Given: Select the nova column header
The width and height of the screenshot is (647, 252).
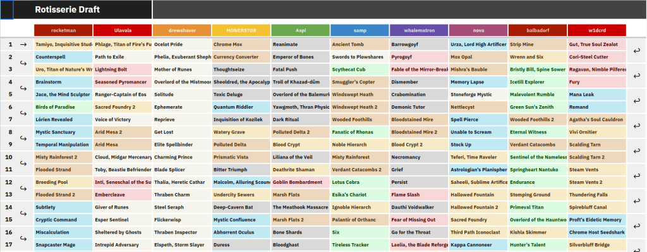Looking at the screenshot, I should pos(479,30).
